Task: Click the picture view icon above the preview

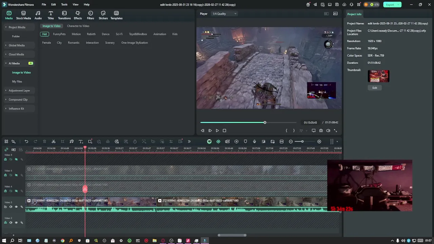Action: [335, 14]
